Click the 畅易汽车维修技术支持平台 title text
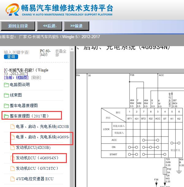Image resolution: width=184 pixels, height=187 pixels. (x=67, y=8)
